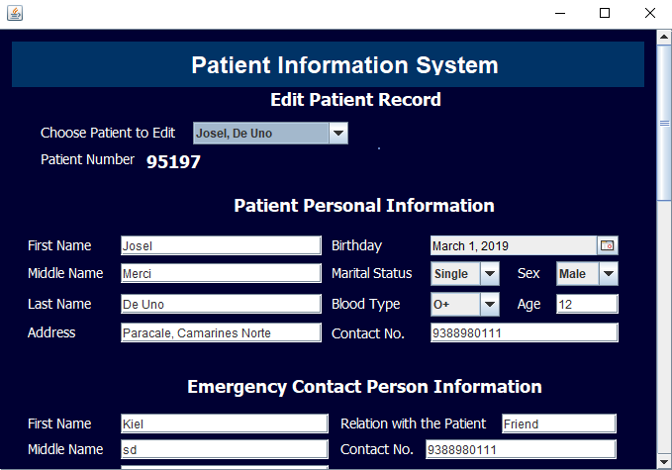The image size is (672, 470).
Task: Maximize the application window
Action: click(x=605, y=13)
